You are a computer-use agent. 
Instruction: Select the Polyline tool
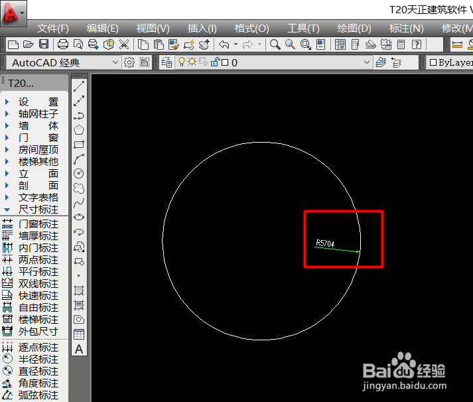point(79,115)
